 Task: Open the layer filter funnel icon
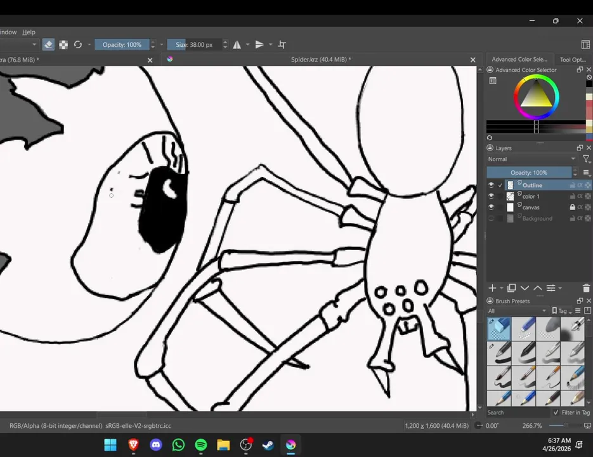pos(586,159)
